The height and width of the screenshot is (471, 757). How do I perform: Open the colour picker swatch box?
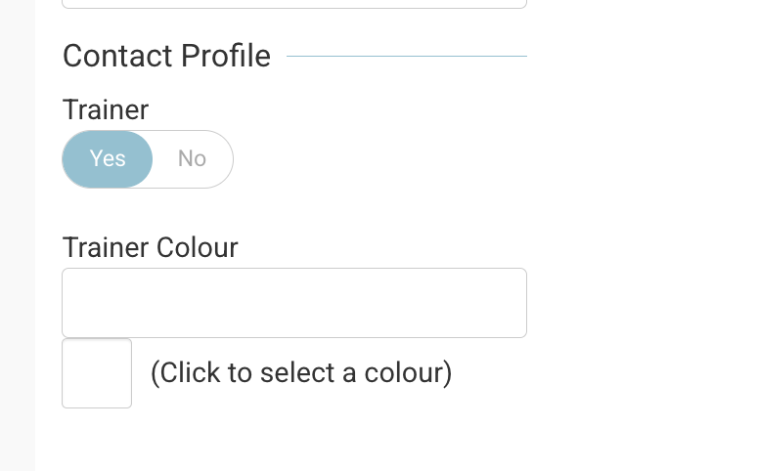[x=97, y=373]
